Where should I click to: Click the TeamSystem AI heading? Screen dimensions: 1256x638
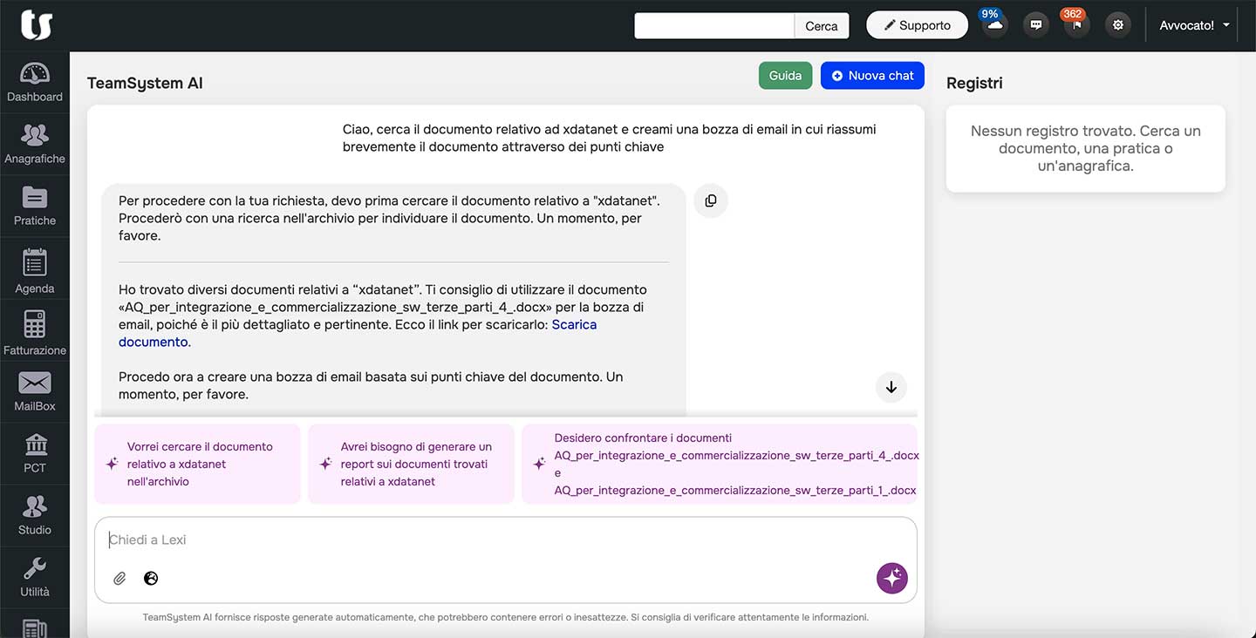pos(145,84)
